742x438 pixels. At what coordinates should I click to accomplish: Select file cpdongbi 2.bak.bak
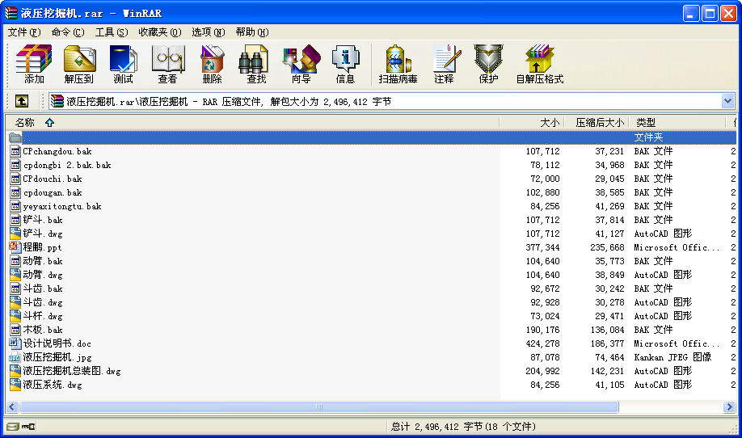(67, 165)
